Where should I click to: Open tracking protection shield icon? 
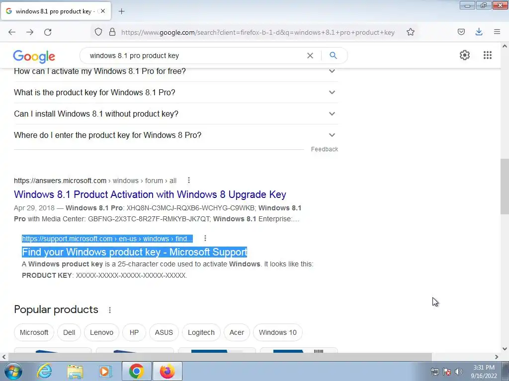pos(98,32)
